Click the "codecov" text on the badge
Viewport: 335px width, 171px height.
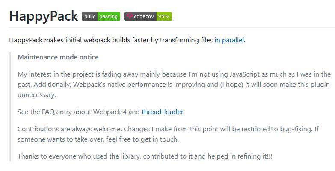pyautogui.click(x=144, y=16)
